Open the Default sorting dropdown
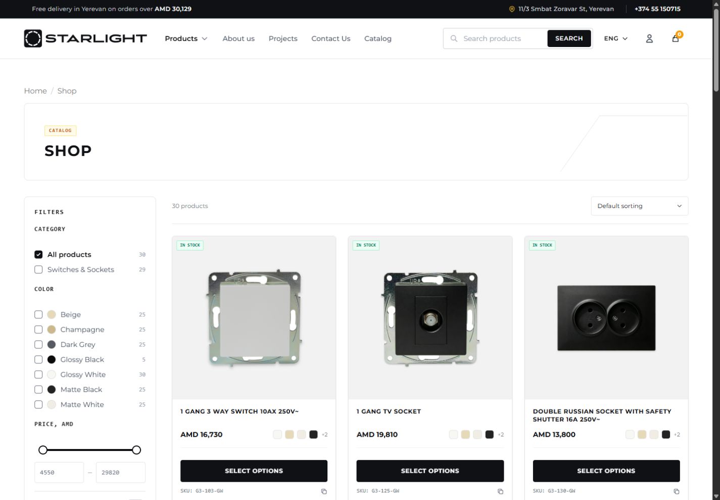Image resolution: width=720 pixels, height=500 pixels. click(640, 206)
